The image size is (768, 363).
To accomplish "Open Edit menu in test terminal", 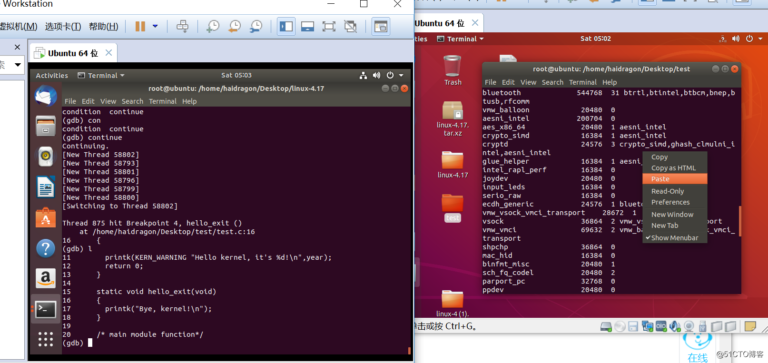I will pos(508,82).
